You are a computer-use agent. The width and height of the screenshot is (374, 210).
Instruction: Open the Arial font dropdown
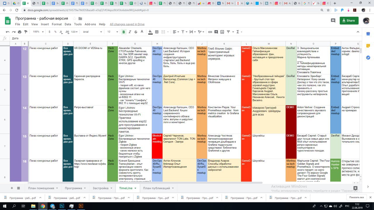point(93,32)
